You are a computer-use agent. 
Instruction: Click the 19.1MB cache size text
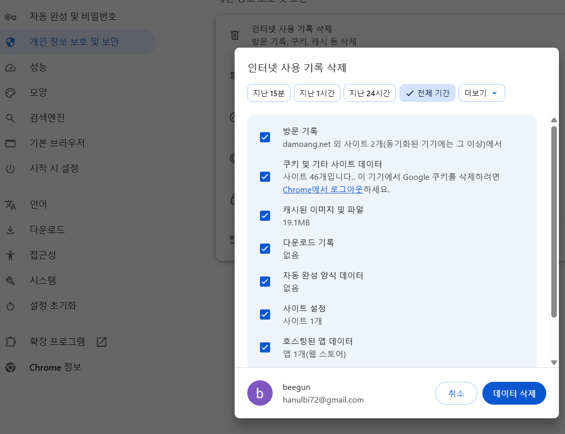tap(296, 223)
